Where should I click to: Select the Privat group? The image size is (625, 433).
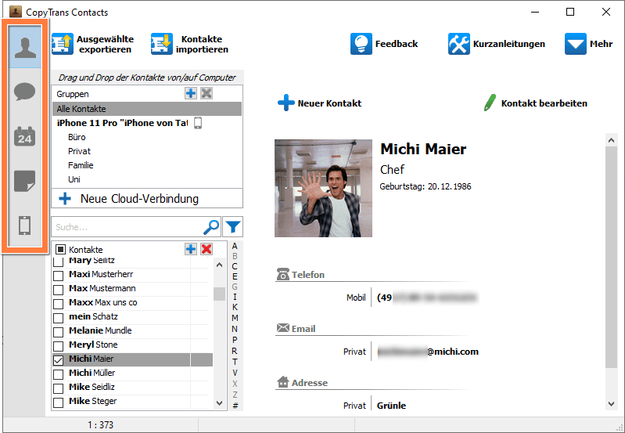79,151
